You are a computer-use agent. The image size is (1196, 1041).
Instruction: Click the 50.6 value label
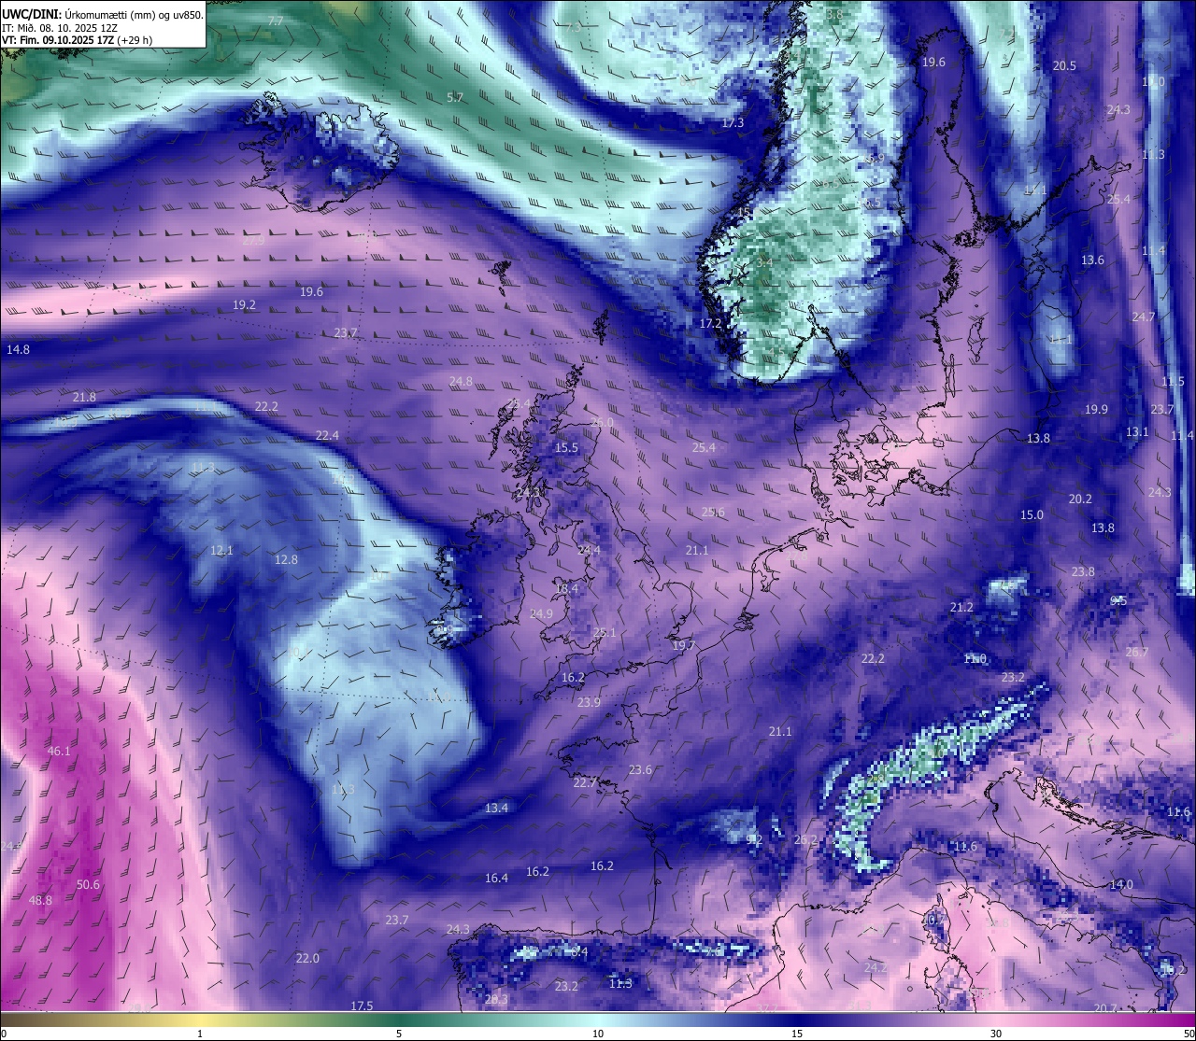tap(88, 884)
